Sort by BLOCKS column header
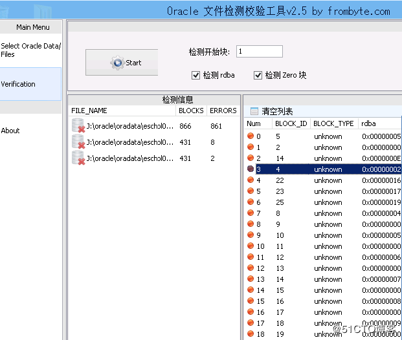This screenshot has width=402, height=340. 191,111
